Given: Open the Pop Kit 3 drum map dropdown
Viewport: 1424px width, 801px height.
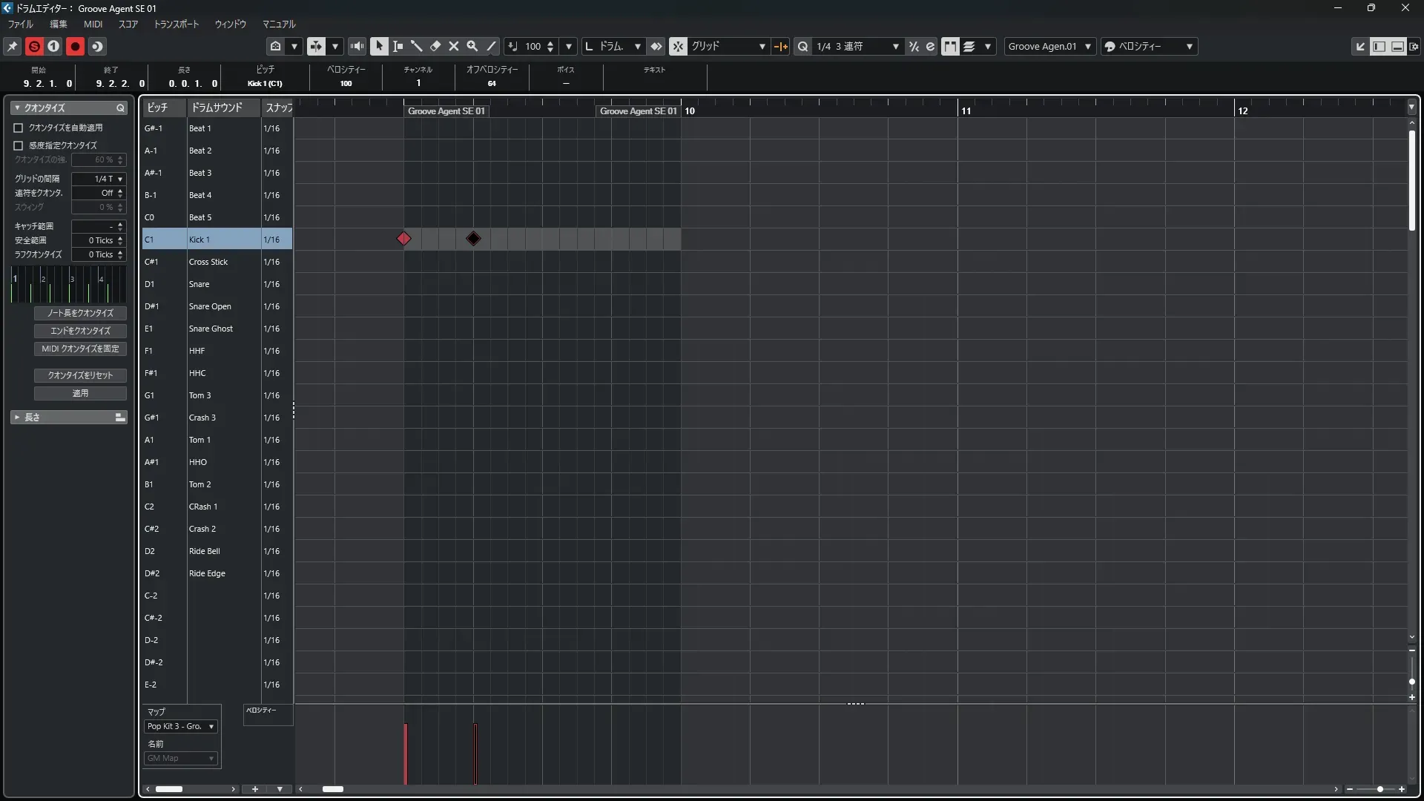Looking at the screenshot, I should pos(181,726).
